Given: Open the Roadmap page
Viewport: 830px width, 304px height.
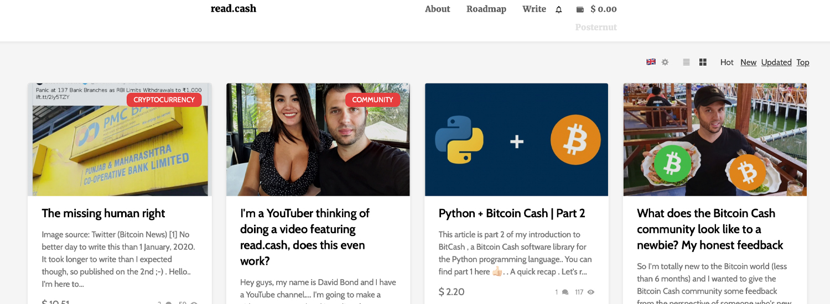Looking at the screenshot, I should [x=486, y=9].
